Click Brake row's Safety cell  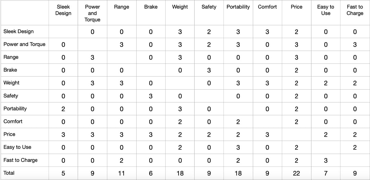click(209, 70)
